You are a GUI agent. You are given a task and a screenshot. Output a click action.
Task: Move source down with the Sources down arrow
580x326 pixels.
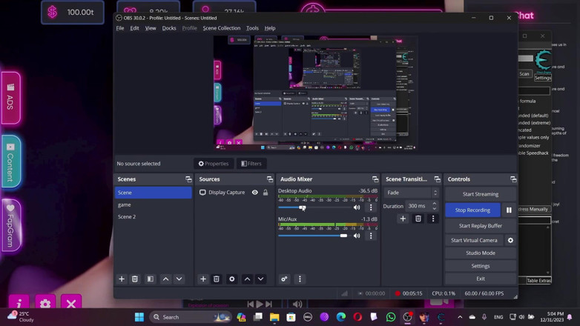point(261,279)
